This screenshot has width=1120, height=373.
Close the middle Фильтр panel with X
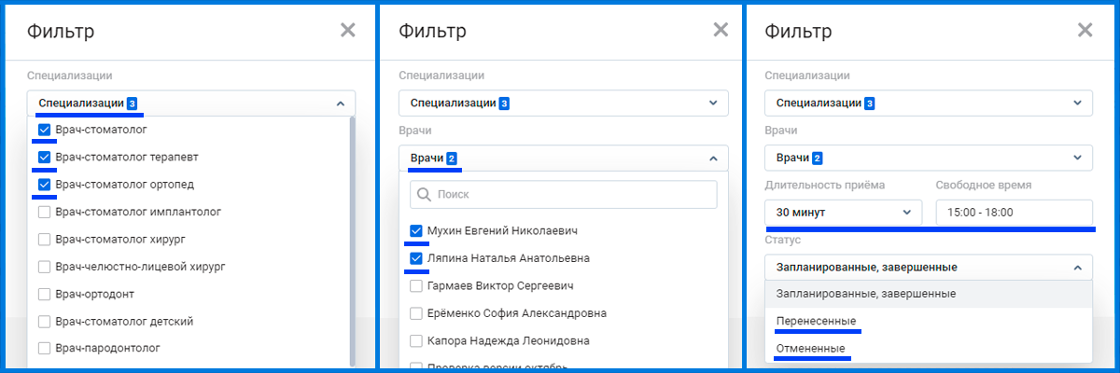click(x=721, y=31)
